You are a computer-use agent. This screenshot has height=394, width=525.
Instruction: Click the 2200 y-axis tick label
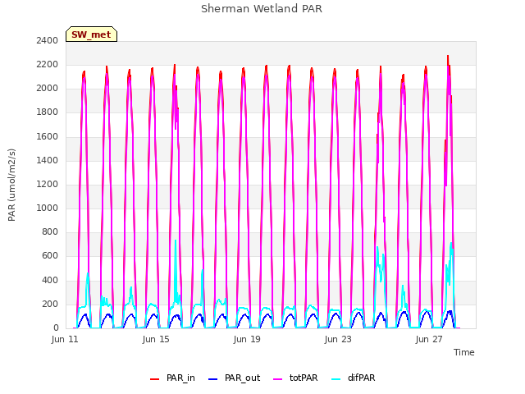48,64
